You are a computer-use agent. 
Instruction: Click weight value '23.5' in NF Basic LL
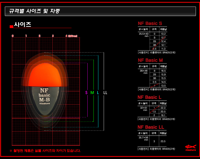click(163, 141)
